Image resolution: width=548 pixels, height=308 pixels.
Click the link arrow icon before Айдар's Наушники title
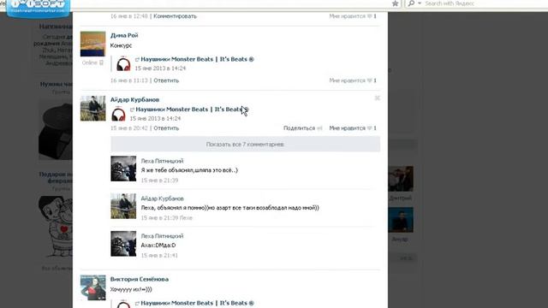point(132,110)
